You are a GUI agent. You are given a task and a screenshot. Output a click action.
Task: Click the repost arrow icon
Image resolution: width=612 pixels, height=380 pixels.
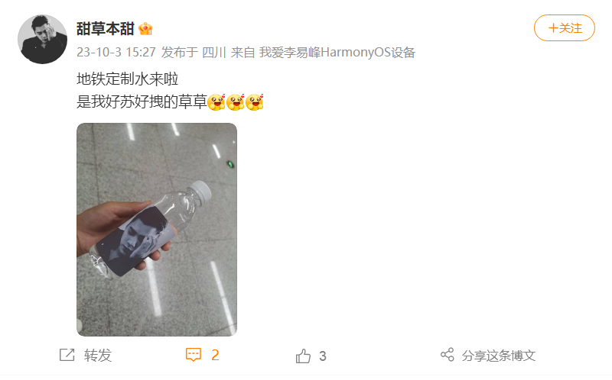[x=67, y=355]
